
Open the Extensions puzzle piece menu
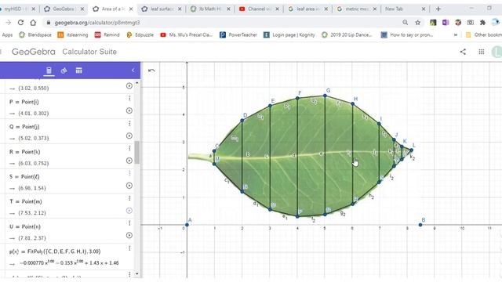pyautogui.click(x=482, y=23)
